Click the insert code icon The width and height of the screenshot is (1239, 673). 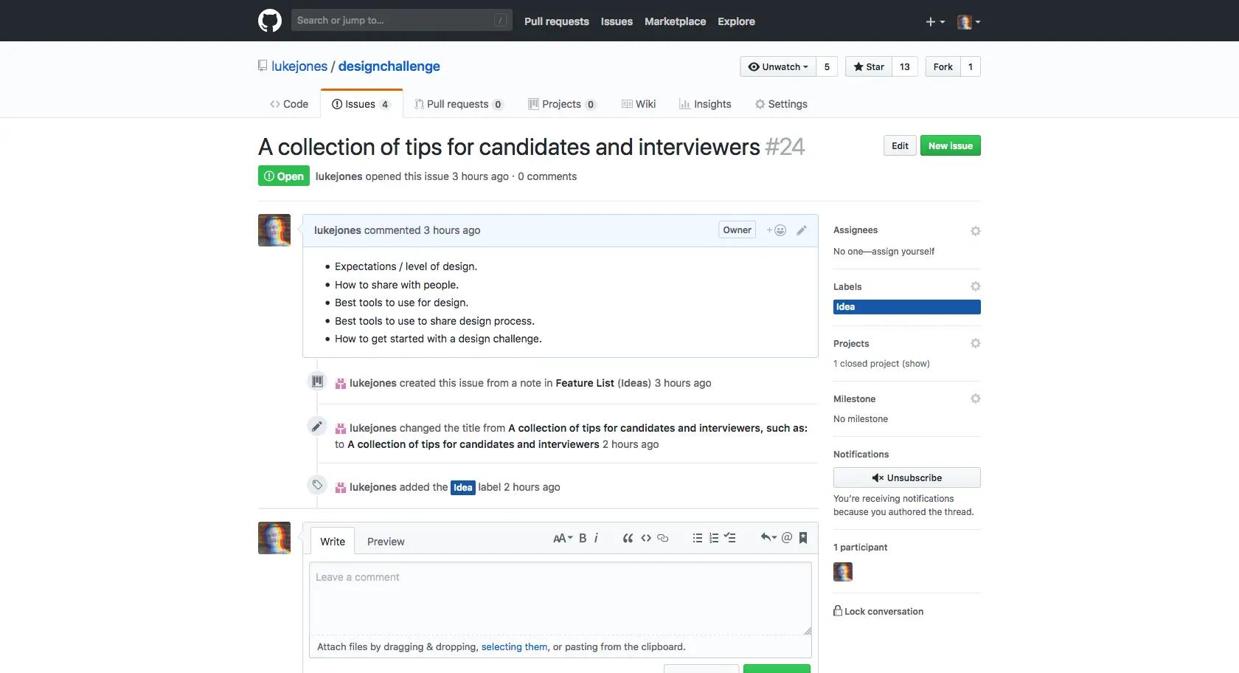click(x=646, y=538)
